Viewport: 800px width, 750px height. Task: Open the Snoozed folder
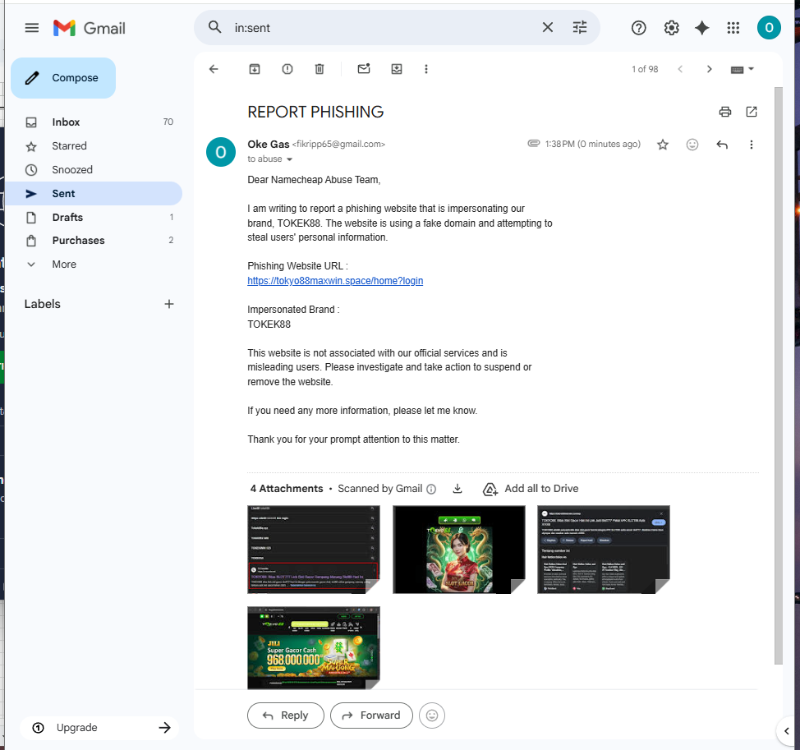click(94, 169)
